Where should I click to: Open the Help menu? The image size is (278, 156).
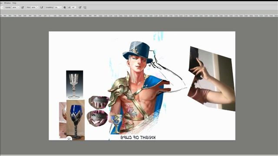coord(14,3)
